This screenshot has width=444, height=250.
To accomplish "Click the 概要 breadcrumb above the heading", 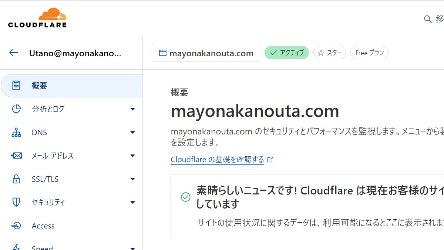I will (179, 93).
